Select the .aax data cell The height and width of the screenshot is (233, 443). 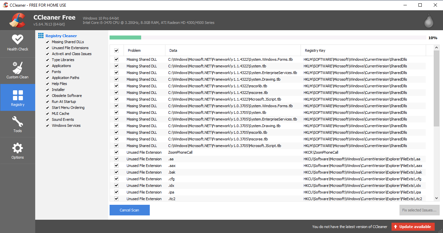(172, 166)
